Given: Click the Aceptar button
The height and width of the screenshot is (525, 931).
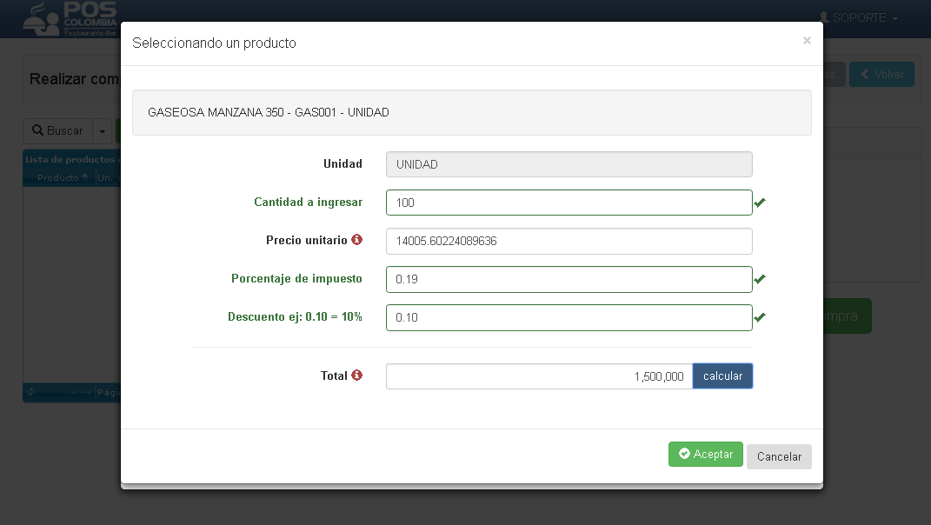Looking at the screenshot, I should [x=705, y=455].
